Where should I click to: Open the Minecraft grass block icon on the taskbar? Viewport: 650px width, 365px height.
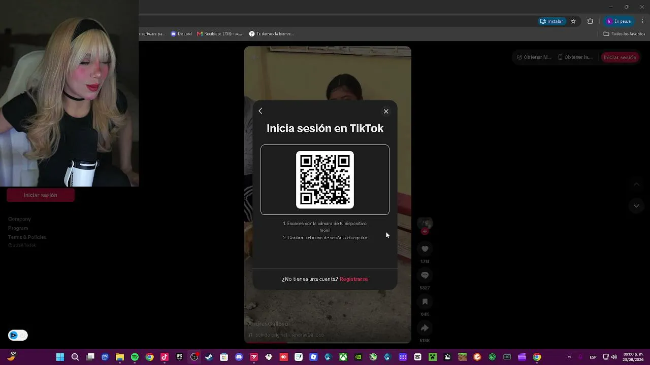tap(462, 357)
